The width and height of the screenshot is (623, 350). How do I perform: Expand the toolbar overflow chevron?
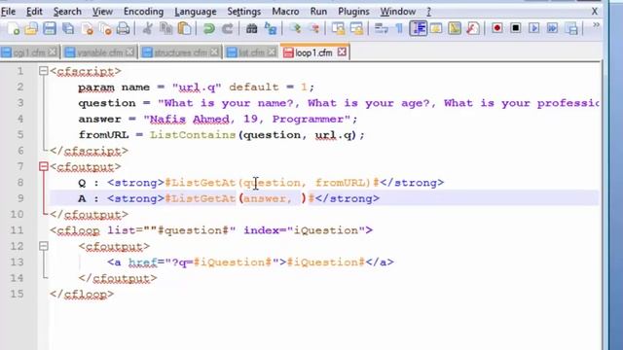pyautogui.click(x=596, y=26)
